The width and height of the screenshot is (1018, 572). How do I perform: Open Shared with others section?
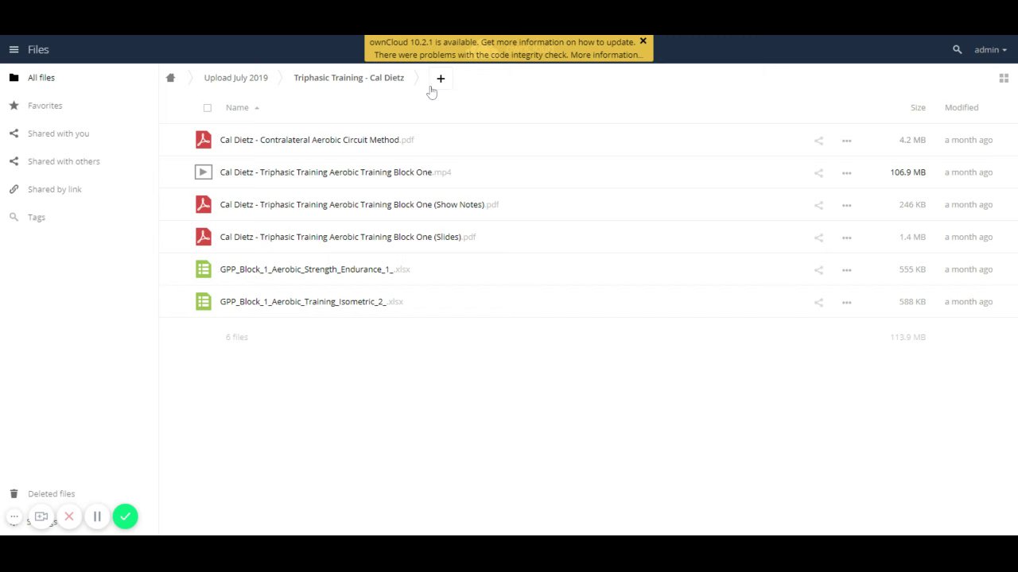[x=64, y=161]
